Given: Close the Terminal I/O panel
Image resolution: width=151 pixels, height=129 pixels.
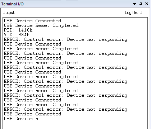Looking at the screenshot, I should [x=147, y=4].
